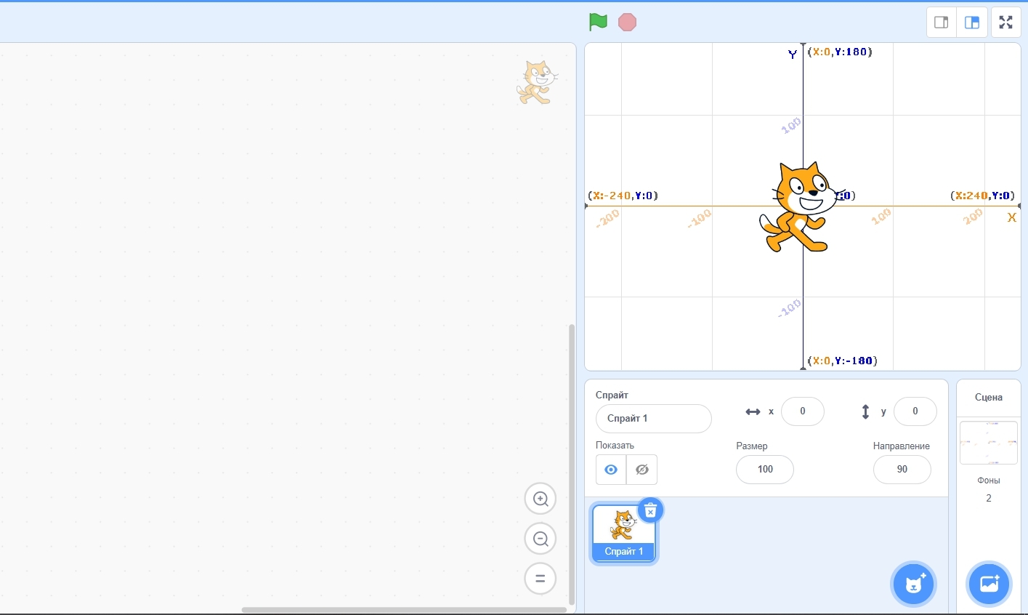Click the (X:-240,Y:0) label on stage

coord(623,196)
